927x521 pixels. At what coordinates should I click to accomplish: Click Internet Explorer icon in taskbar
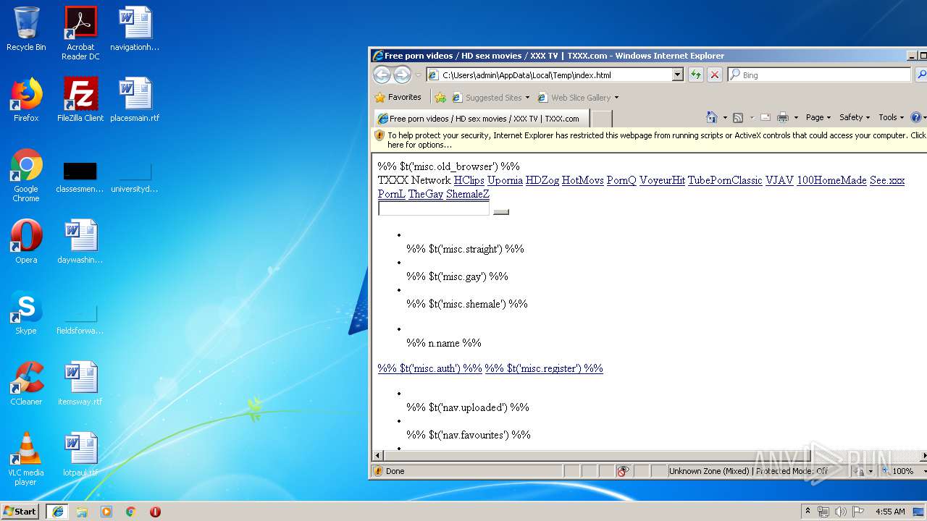57,512
